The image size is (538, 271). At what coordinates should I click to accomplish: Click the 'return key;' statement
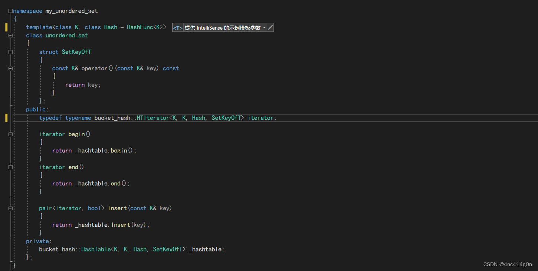[83, 85]
